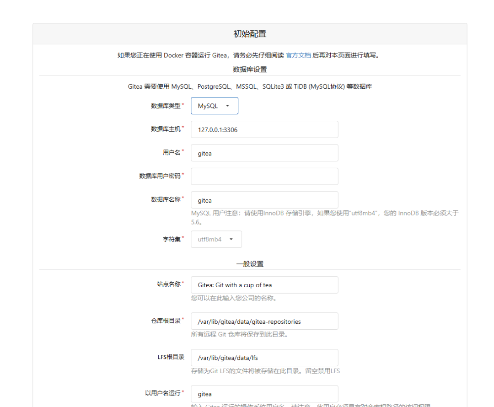Click the 初始配置 heading text
This screenshot has width=494, height=407.
(x=250, y=34)
